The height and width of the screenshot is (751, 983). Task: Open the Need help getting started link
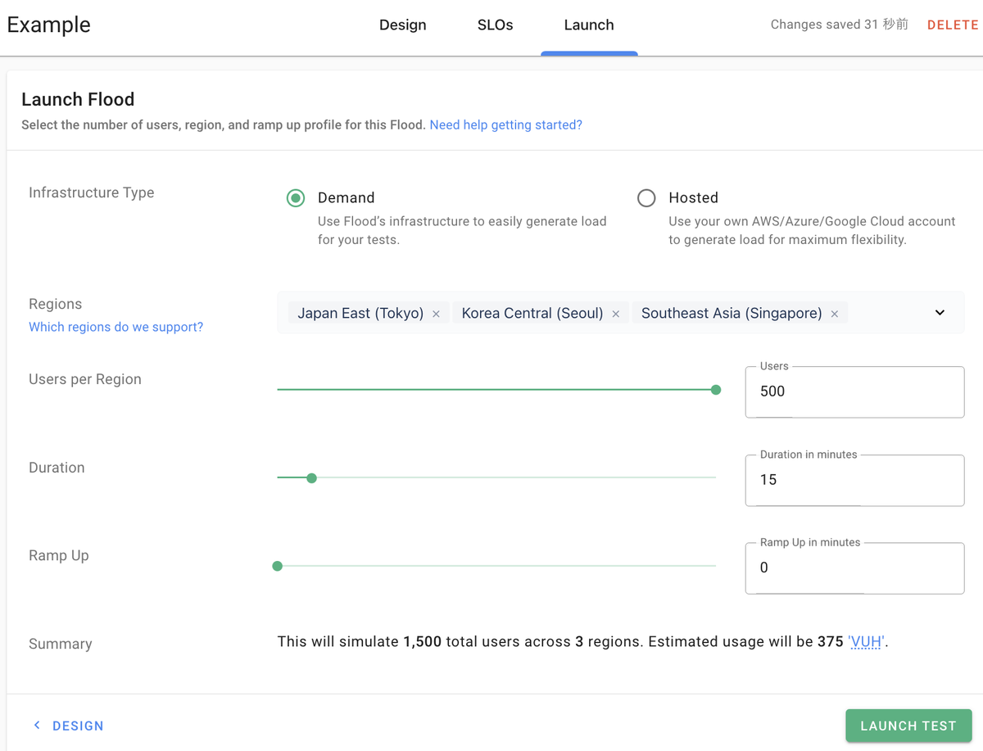point(505,125)
